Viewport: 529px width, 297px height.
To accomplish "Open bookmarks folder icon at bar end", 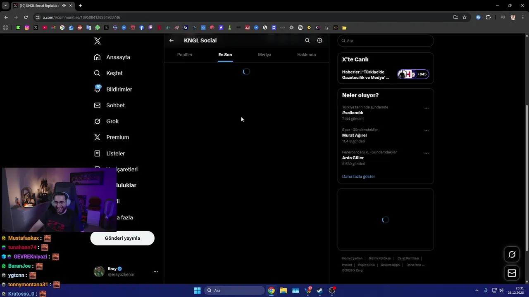I will pyautogui.click(x=344, y=28).
